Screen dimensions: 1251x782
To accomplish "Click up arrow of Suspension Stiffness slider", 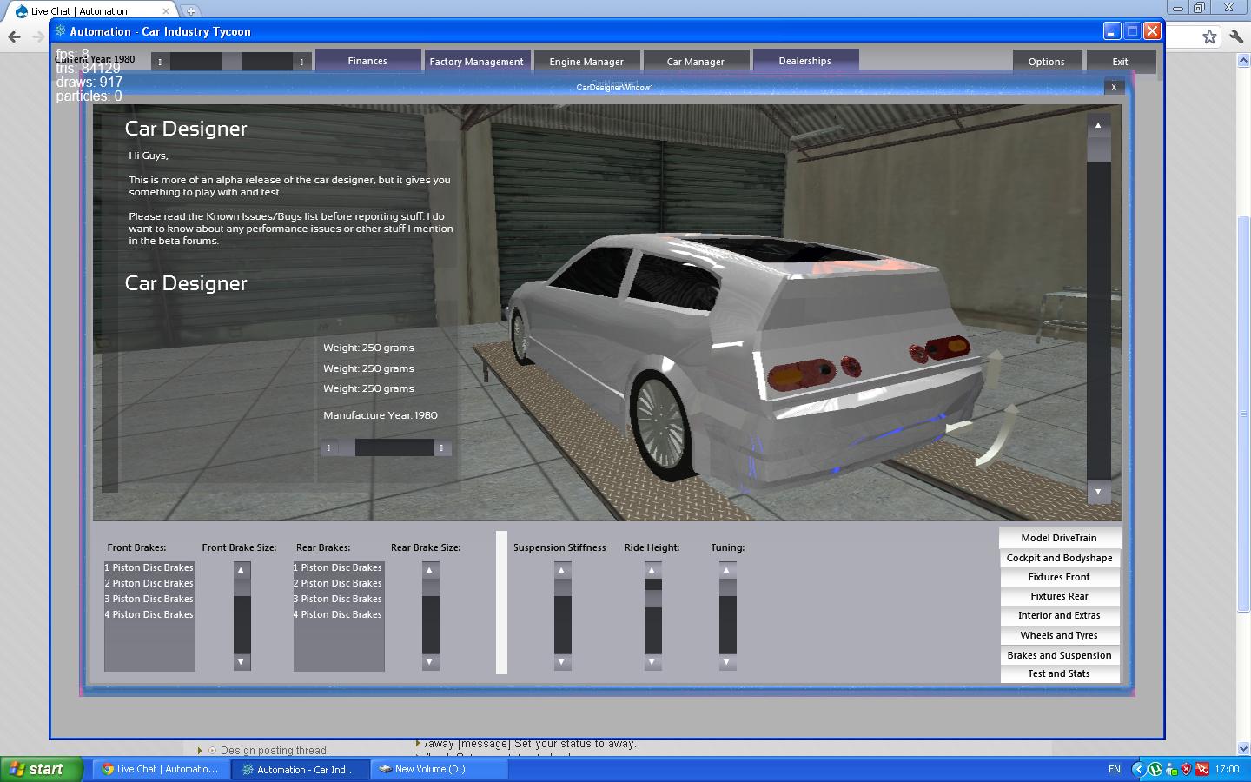I will tap(562, 570).
